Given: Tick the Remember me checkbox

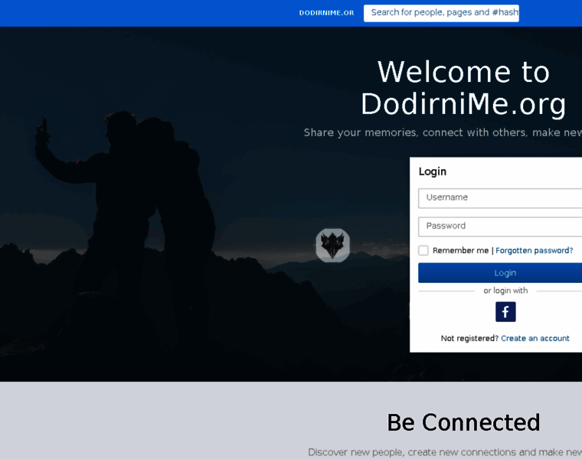Looking at the screenshot, I should pyautogui.click(x=423, y=250).
